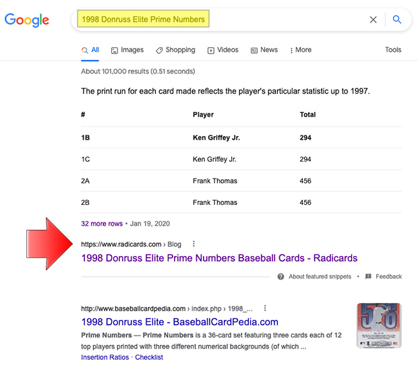Click About featured snippets help icon

coord(280,276)
